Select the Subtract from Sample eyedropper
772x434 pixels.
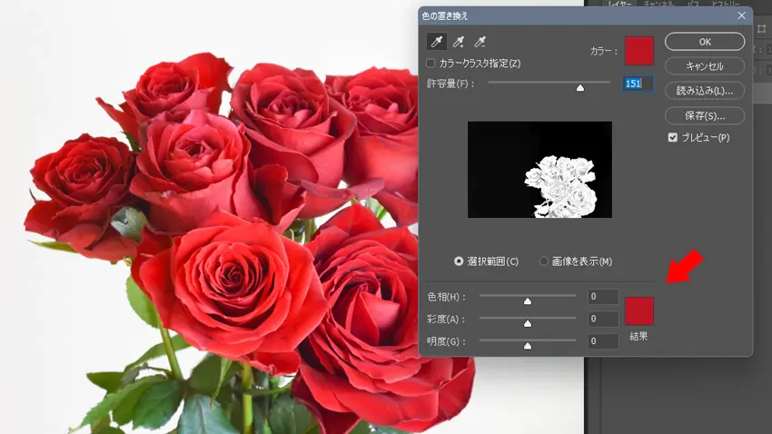point(480,42)
